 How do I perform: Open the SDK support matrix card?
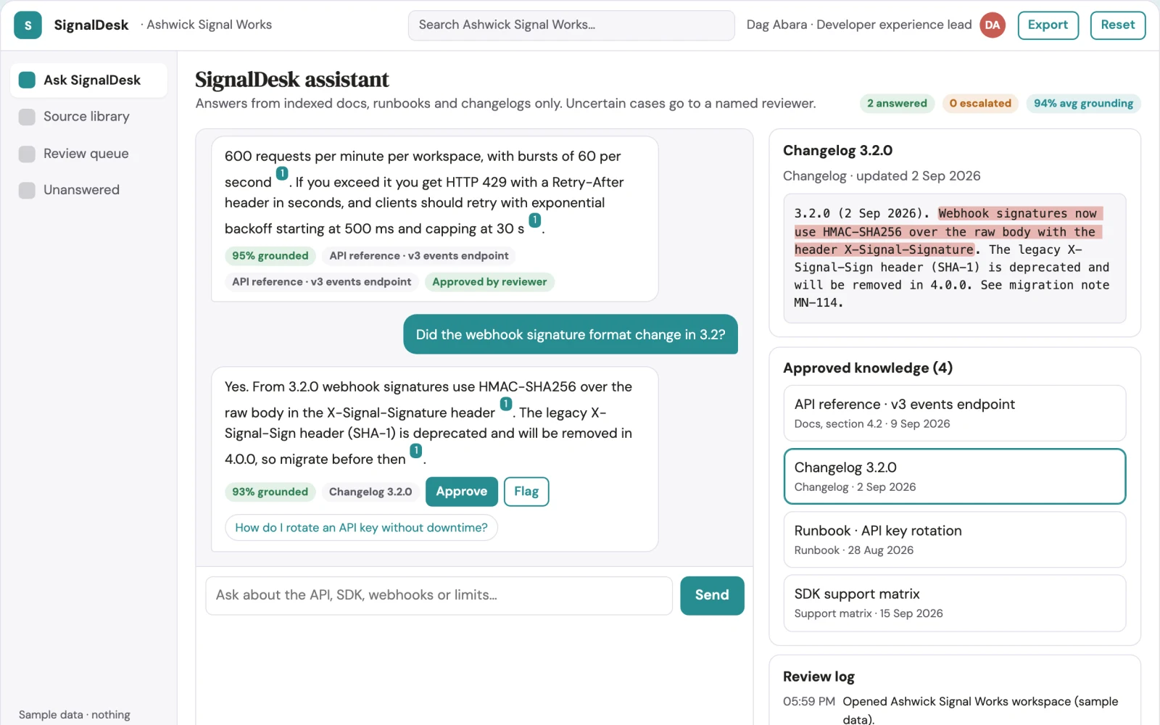click(x=955, y=603)
